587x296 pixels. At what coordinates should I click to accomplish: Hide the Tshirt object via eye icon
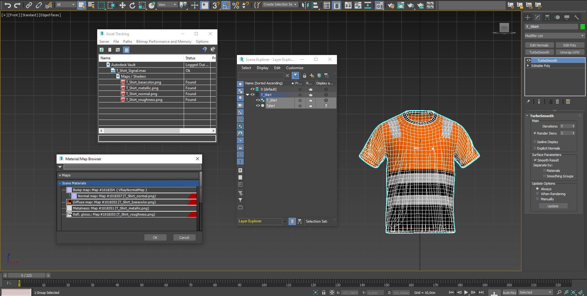click(258, 106)
